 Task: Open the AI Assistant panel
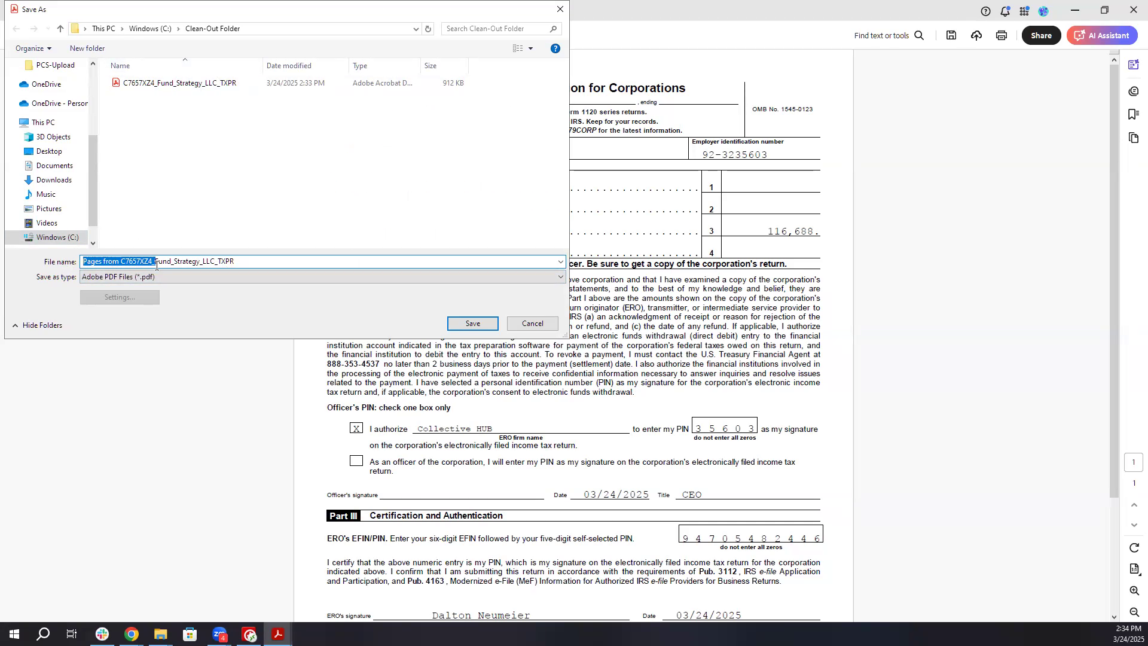click(x=1101, y=36)
